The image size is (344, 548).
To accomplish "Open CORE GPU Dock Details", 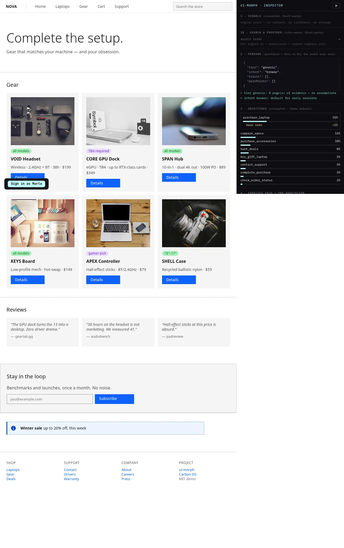I will pos(103,183).
